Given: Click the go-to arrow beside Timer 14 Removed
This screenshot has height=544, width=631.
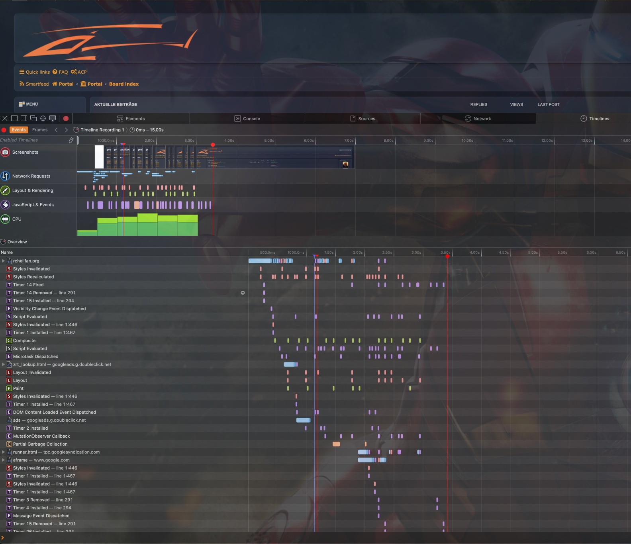Looking at the screenshot, I should (243, 293).
